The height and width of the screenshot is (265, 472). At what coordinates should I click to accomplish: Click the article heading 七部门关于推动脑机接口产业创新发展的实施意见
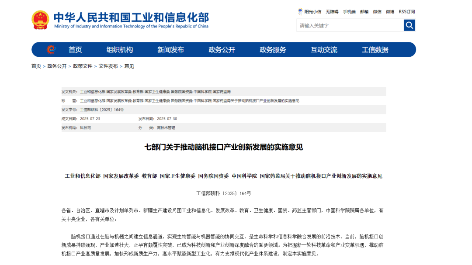click(x=224, y=147)
